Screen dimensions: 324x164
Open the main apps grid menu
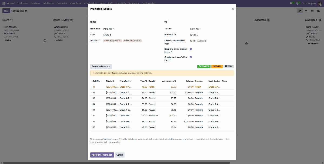coord(4,4)
